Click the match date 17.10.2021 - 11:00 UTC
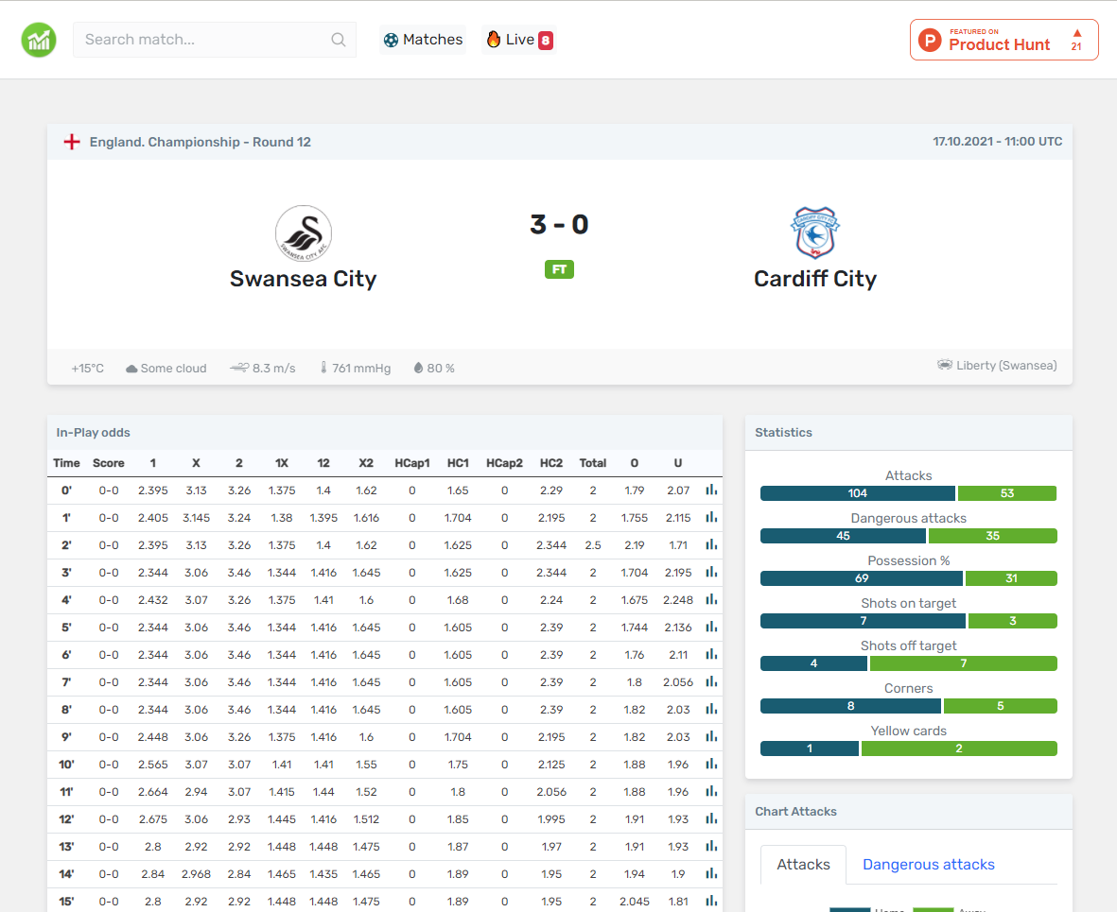This screenshot has width=1117, height=912. (x=997, y=142)
